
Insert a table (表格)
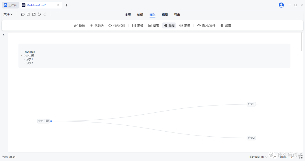(x=138, y=25)
